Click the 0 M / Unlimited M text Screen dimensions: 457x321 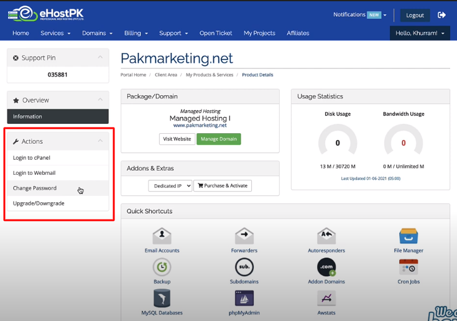(404, 167)
